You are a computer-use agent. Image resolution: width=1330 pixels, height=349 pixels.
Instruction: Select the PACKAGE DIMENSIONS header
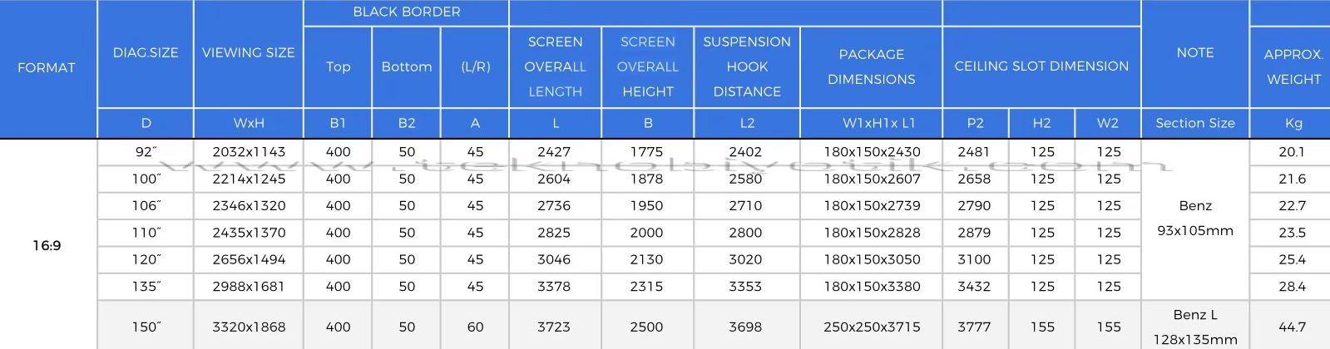(x=872, y=66)
